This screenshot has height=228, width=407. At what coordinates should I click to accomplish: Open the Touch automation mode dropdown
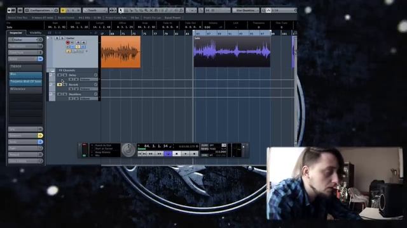click(95, 10)
